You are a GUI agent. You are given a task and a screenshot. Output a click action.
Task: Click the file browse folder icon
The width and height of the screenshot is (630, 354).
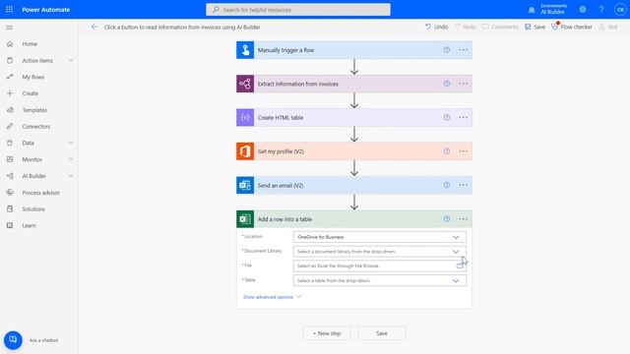[x=460, y=265]
